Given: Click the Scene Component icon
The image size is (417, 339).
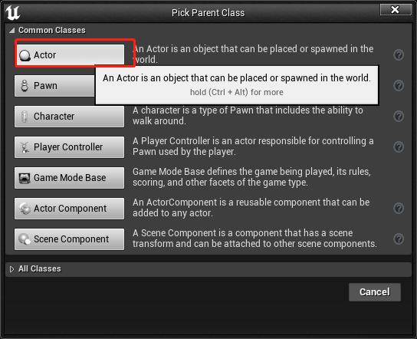Looking at the screenshot, I should (25, 239).
